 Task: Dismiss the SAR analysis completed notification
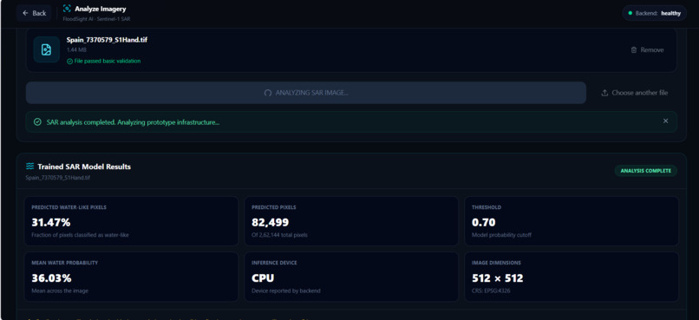pyautogui.click(x=665, y=121)
